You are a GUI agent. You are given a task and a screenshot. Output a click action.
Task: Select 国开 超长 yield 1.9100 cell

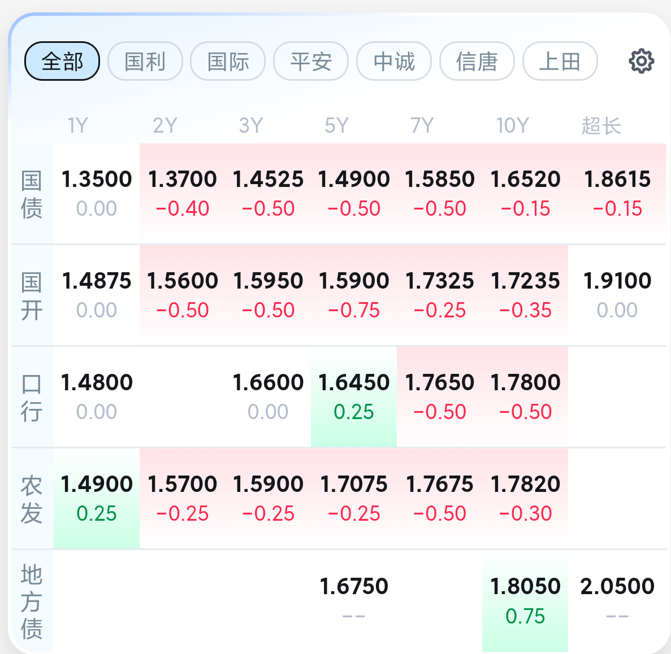[x=617, y=295]
